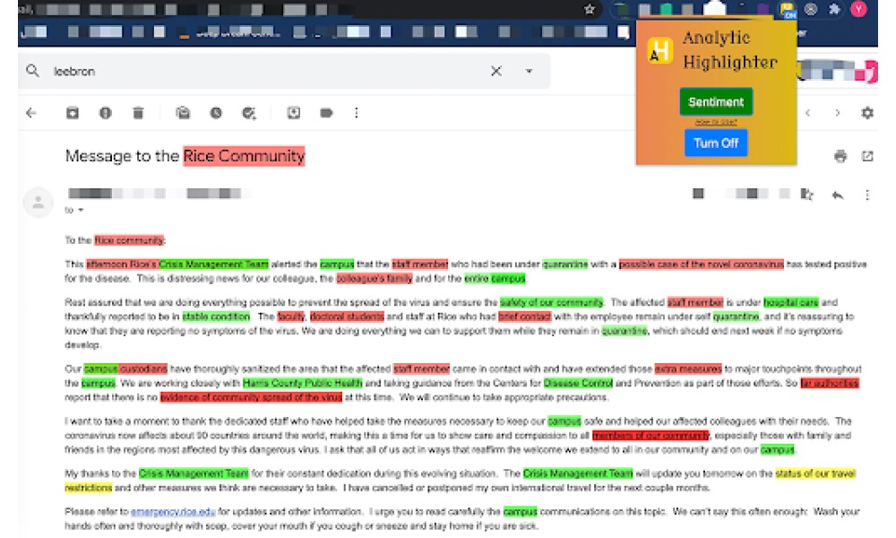Click the Turn Off button
The height and width of the screenshot is (538, 896).
click(x=716, y=143)
